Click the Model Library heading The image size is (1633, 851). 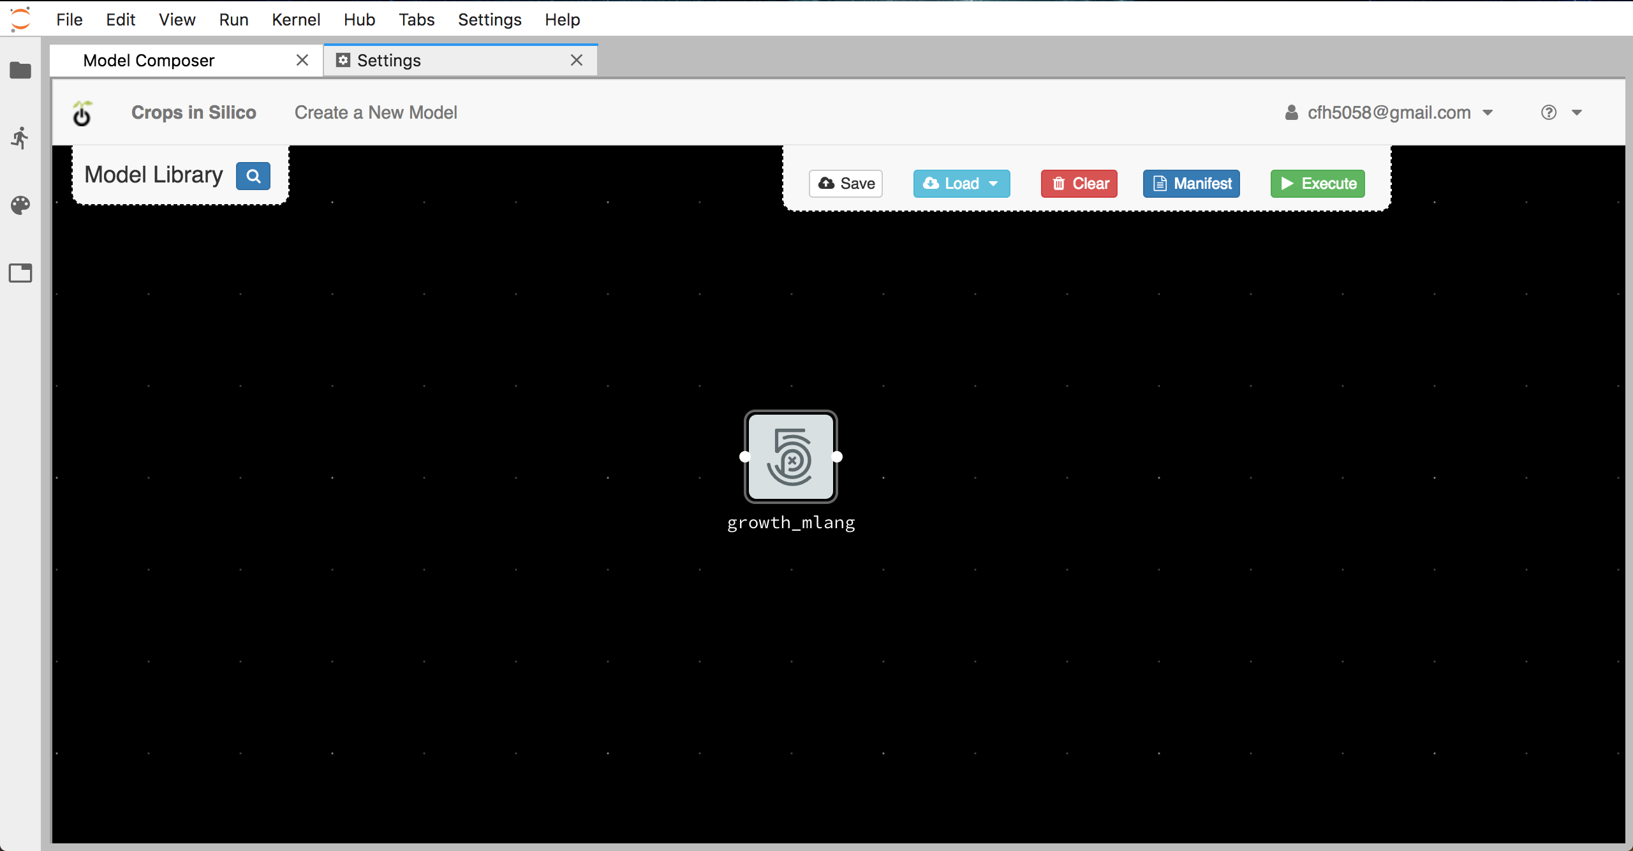click(x=154, y=175)
